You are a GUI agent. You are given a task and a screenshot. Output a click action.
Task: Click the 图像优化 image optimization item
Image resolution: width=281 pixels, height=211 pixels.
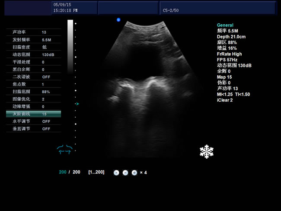(x=34, y=99)
